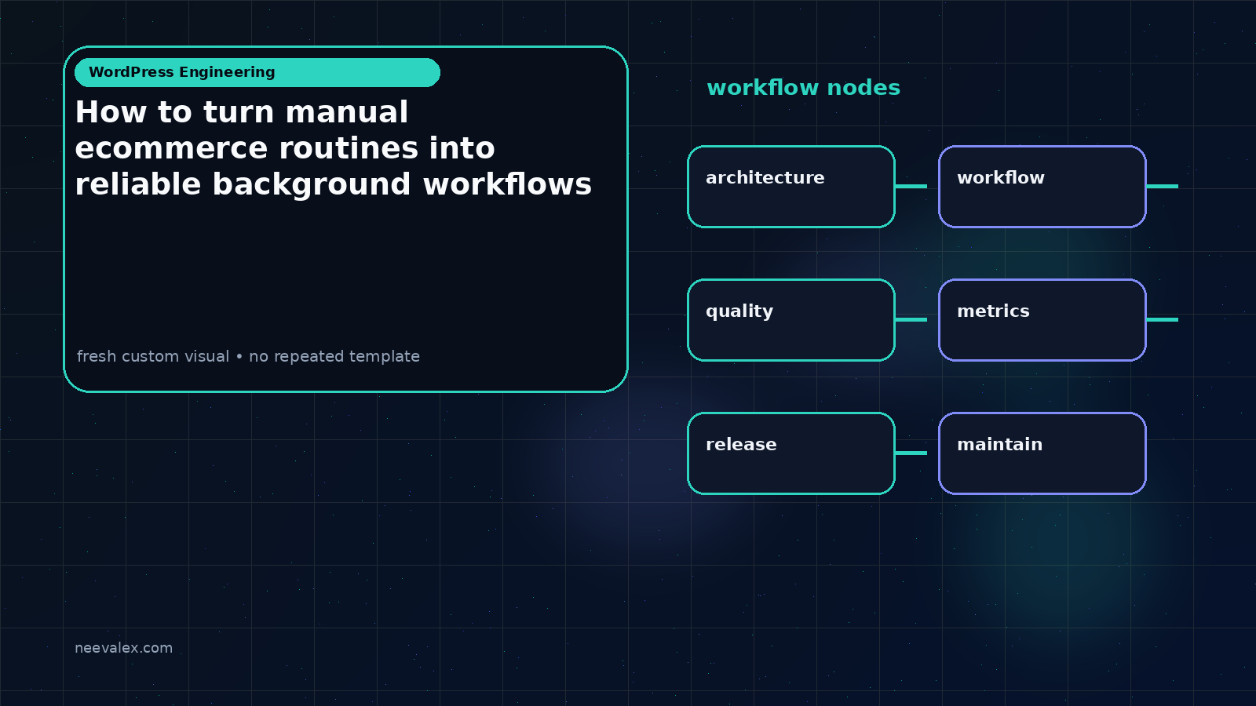Select the architecture node box
This screenshot has height=706, width=1256.
click(791, 187)
